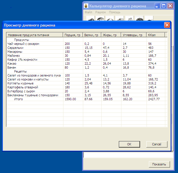Viewport: 178px width, 173px height.
Task: Select the Сардельки row
Action: [x=87, y=48]
